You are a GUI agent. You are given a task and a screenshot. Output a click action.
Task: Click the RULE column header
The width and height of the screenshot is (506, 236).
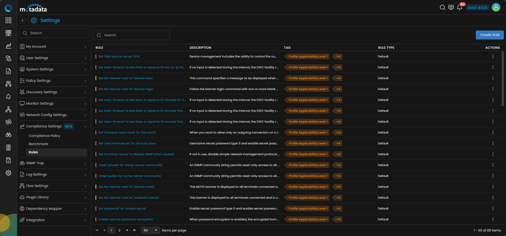point(99,48)
